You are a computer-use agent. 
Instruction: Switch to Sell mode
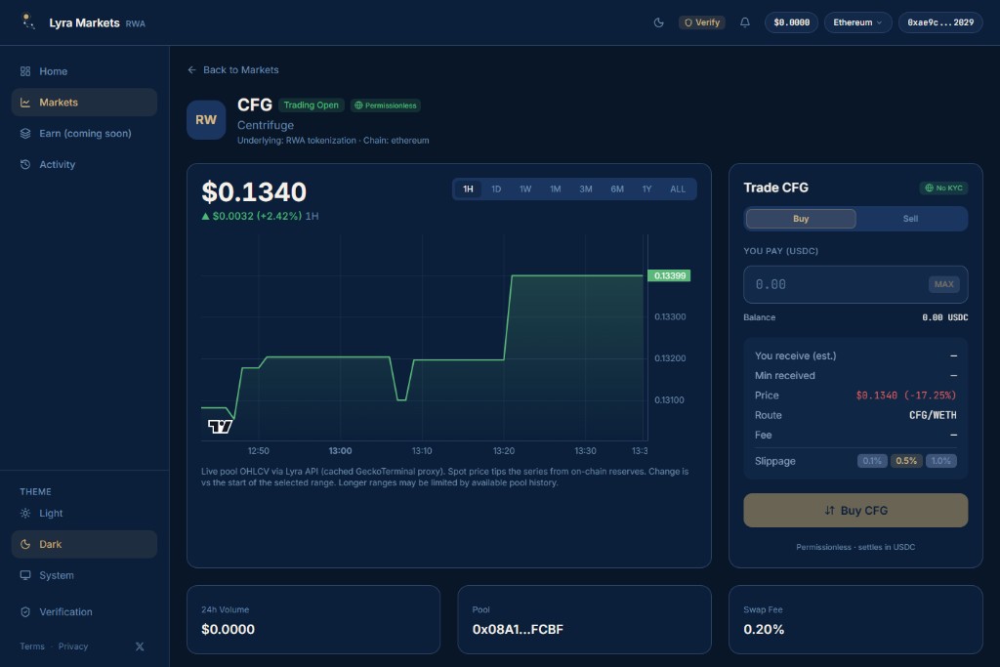coord(910,219)
